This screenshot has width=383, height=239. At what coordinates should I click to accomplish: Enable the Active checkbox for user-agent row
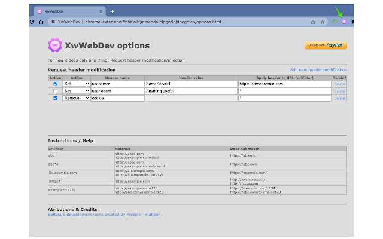[x=56, y=91]
